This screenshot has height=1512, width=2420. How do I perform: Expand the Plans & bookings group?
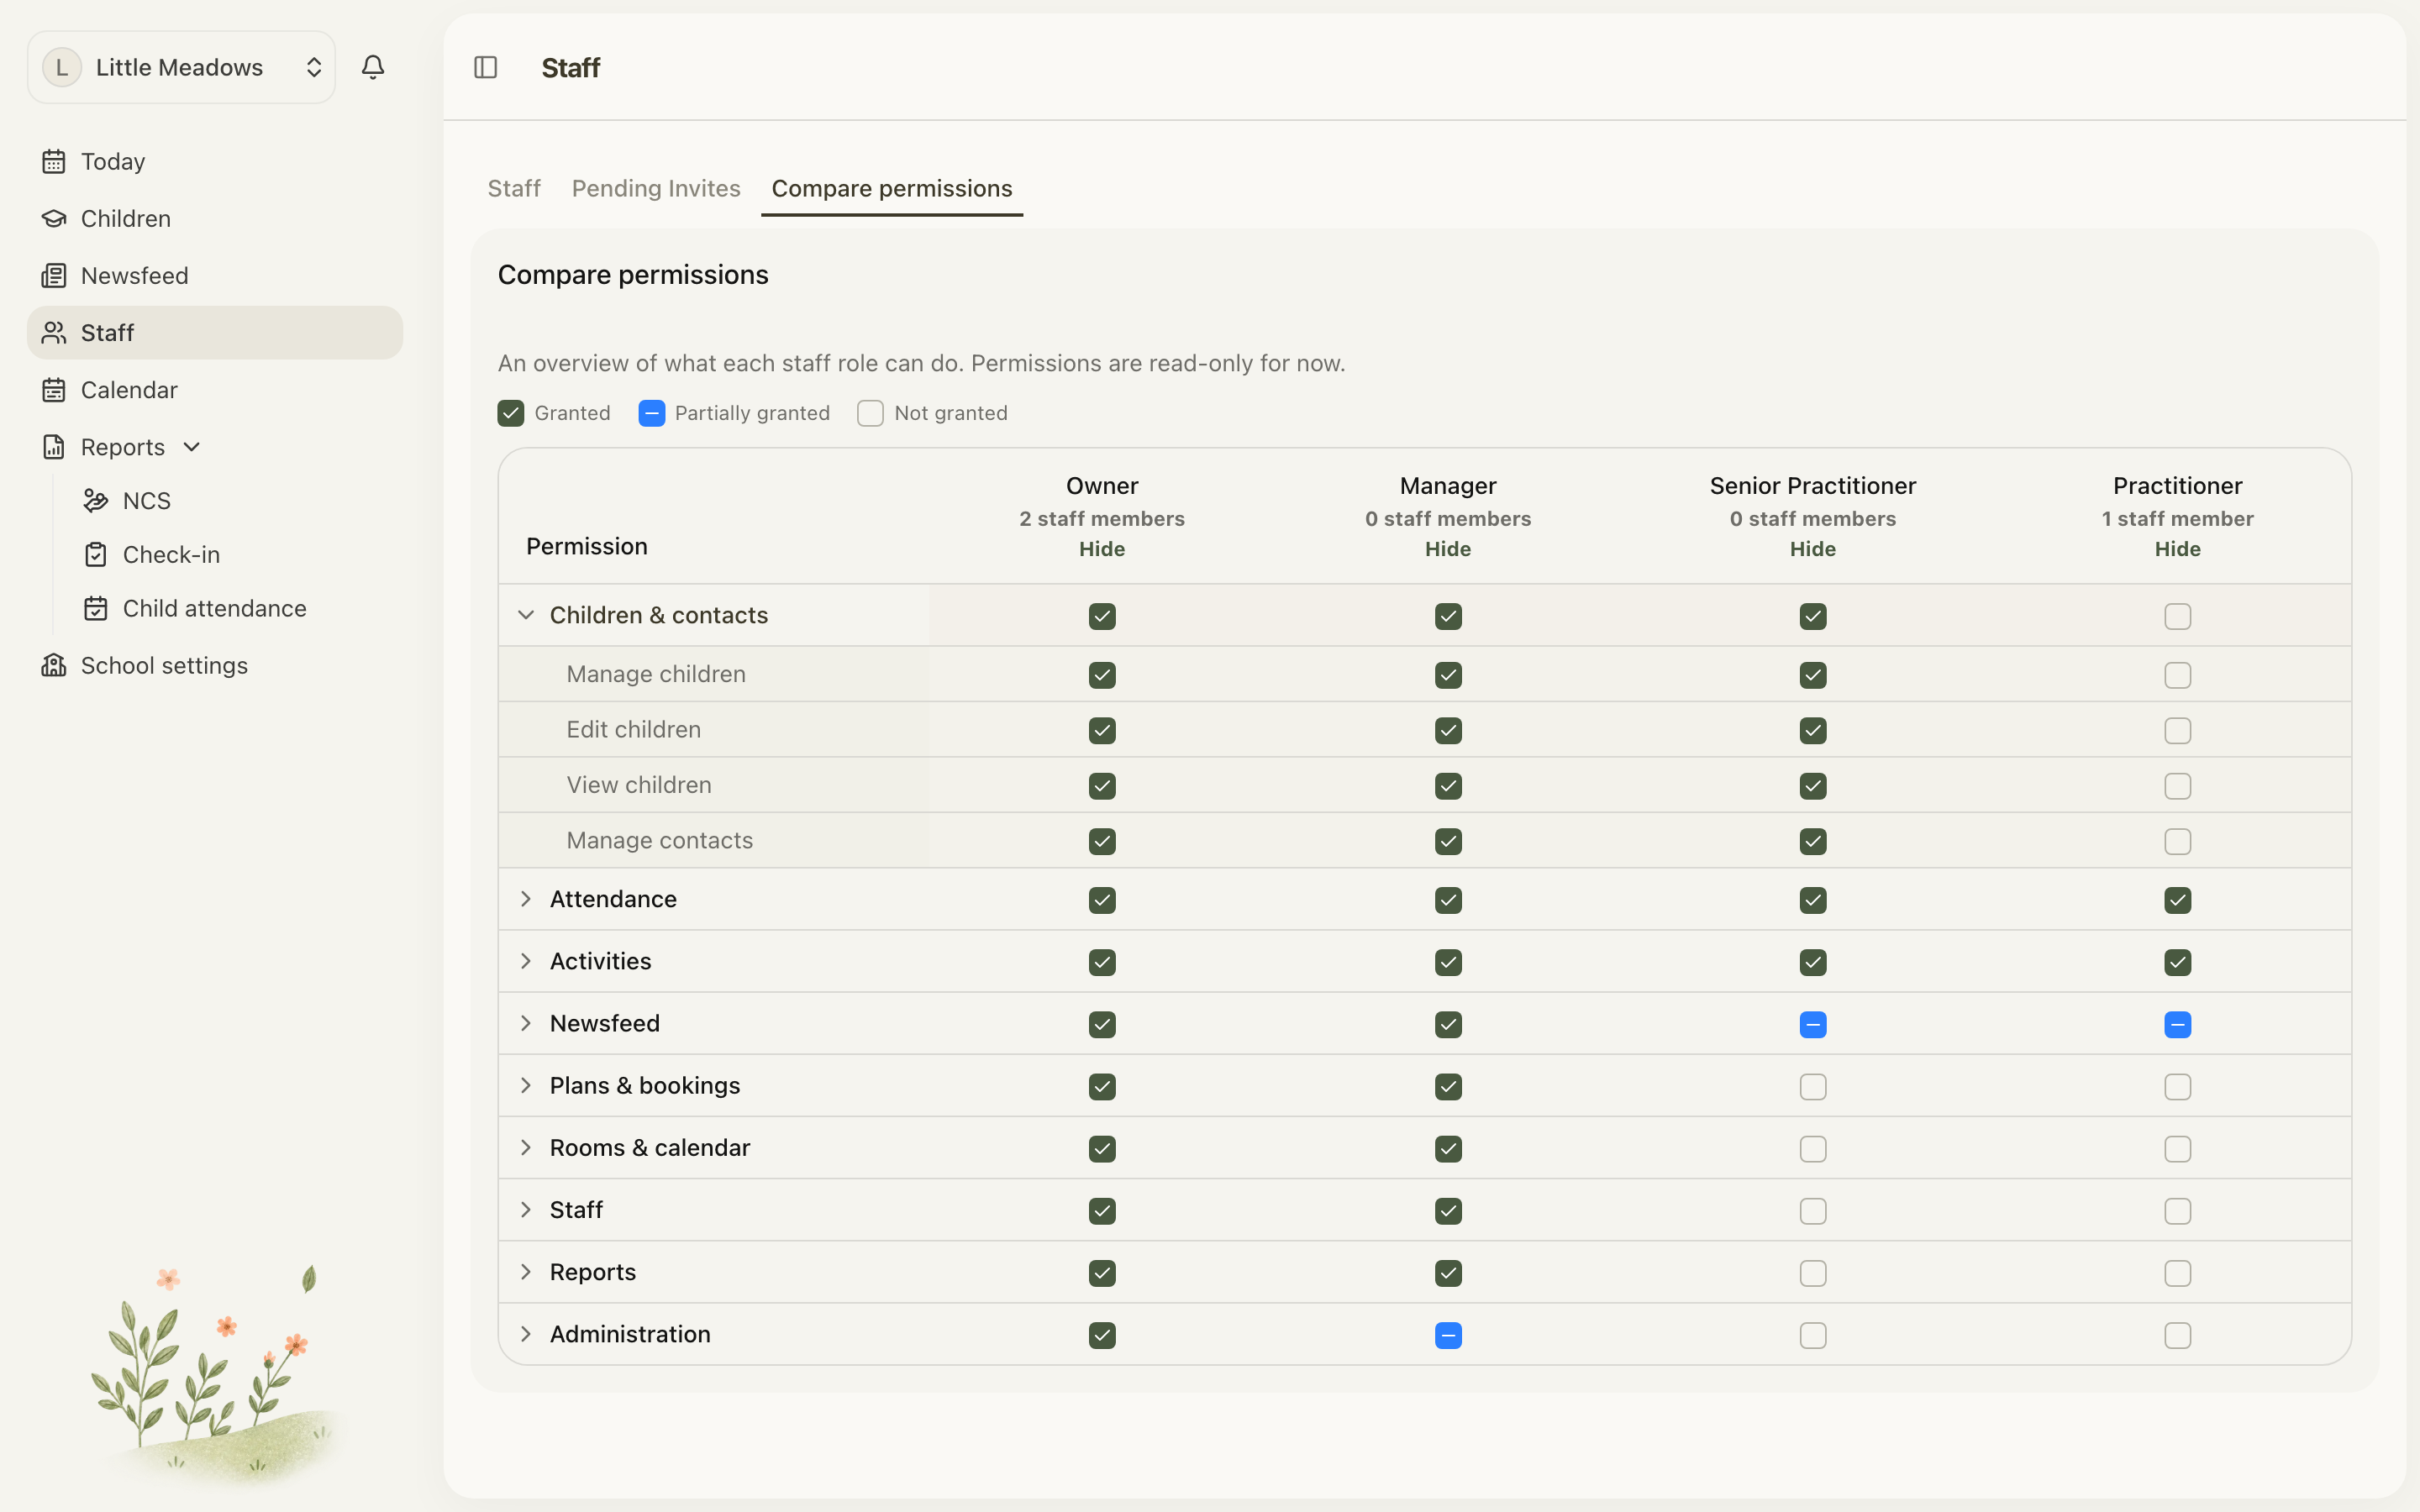[526, 1084]
